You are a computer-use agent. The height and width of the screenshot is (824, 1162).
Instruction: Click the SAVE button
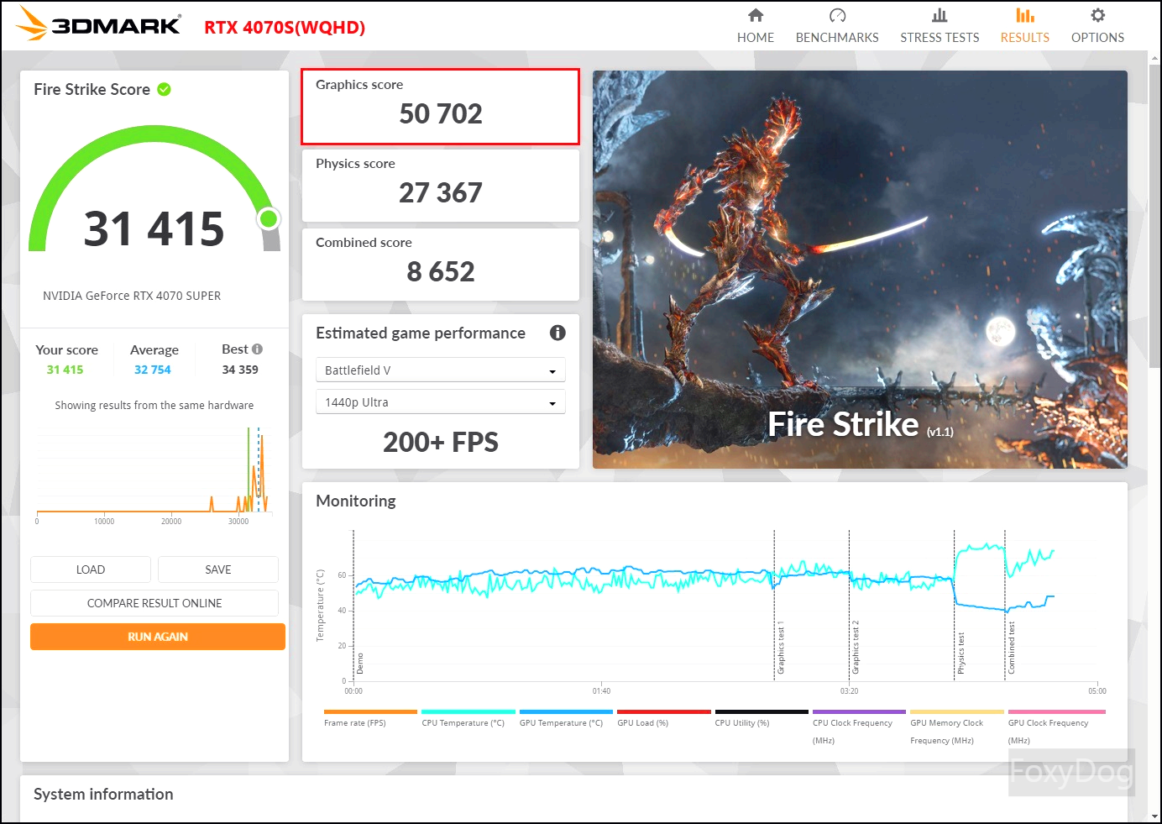(x=218, y=569)
